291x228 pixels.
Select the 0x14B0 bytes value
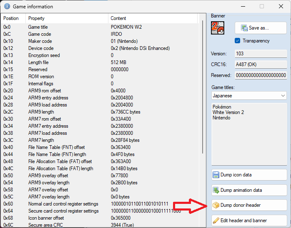pyautogui.click(x=124, y=169)
